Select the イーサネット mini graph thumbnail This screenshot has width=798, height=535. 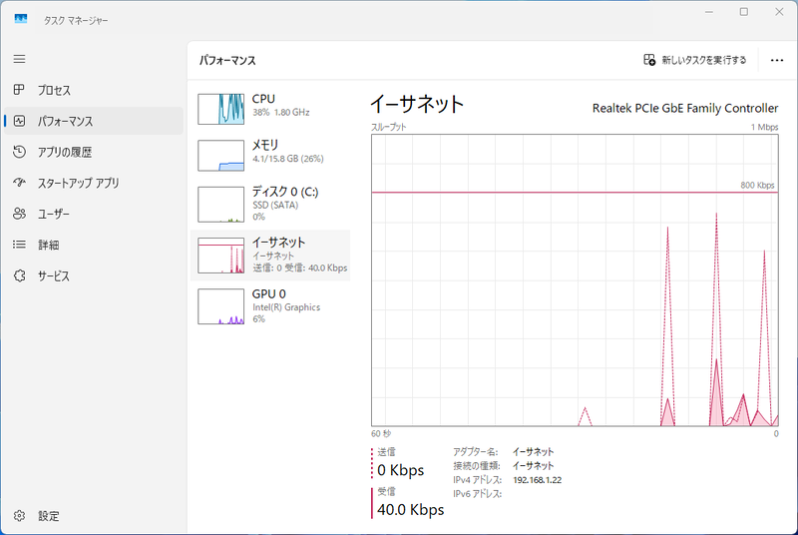point(220,256)
